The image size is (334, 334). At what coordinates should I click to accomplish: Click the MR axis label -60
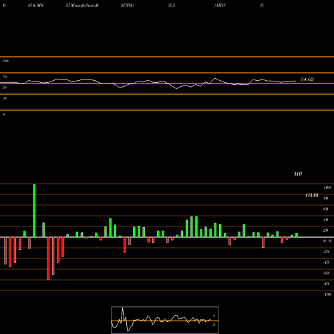pyautogui.click(x=326, y=273)
